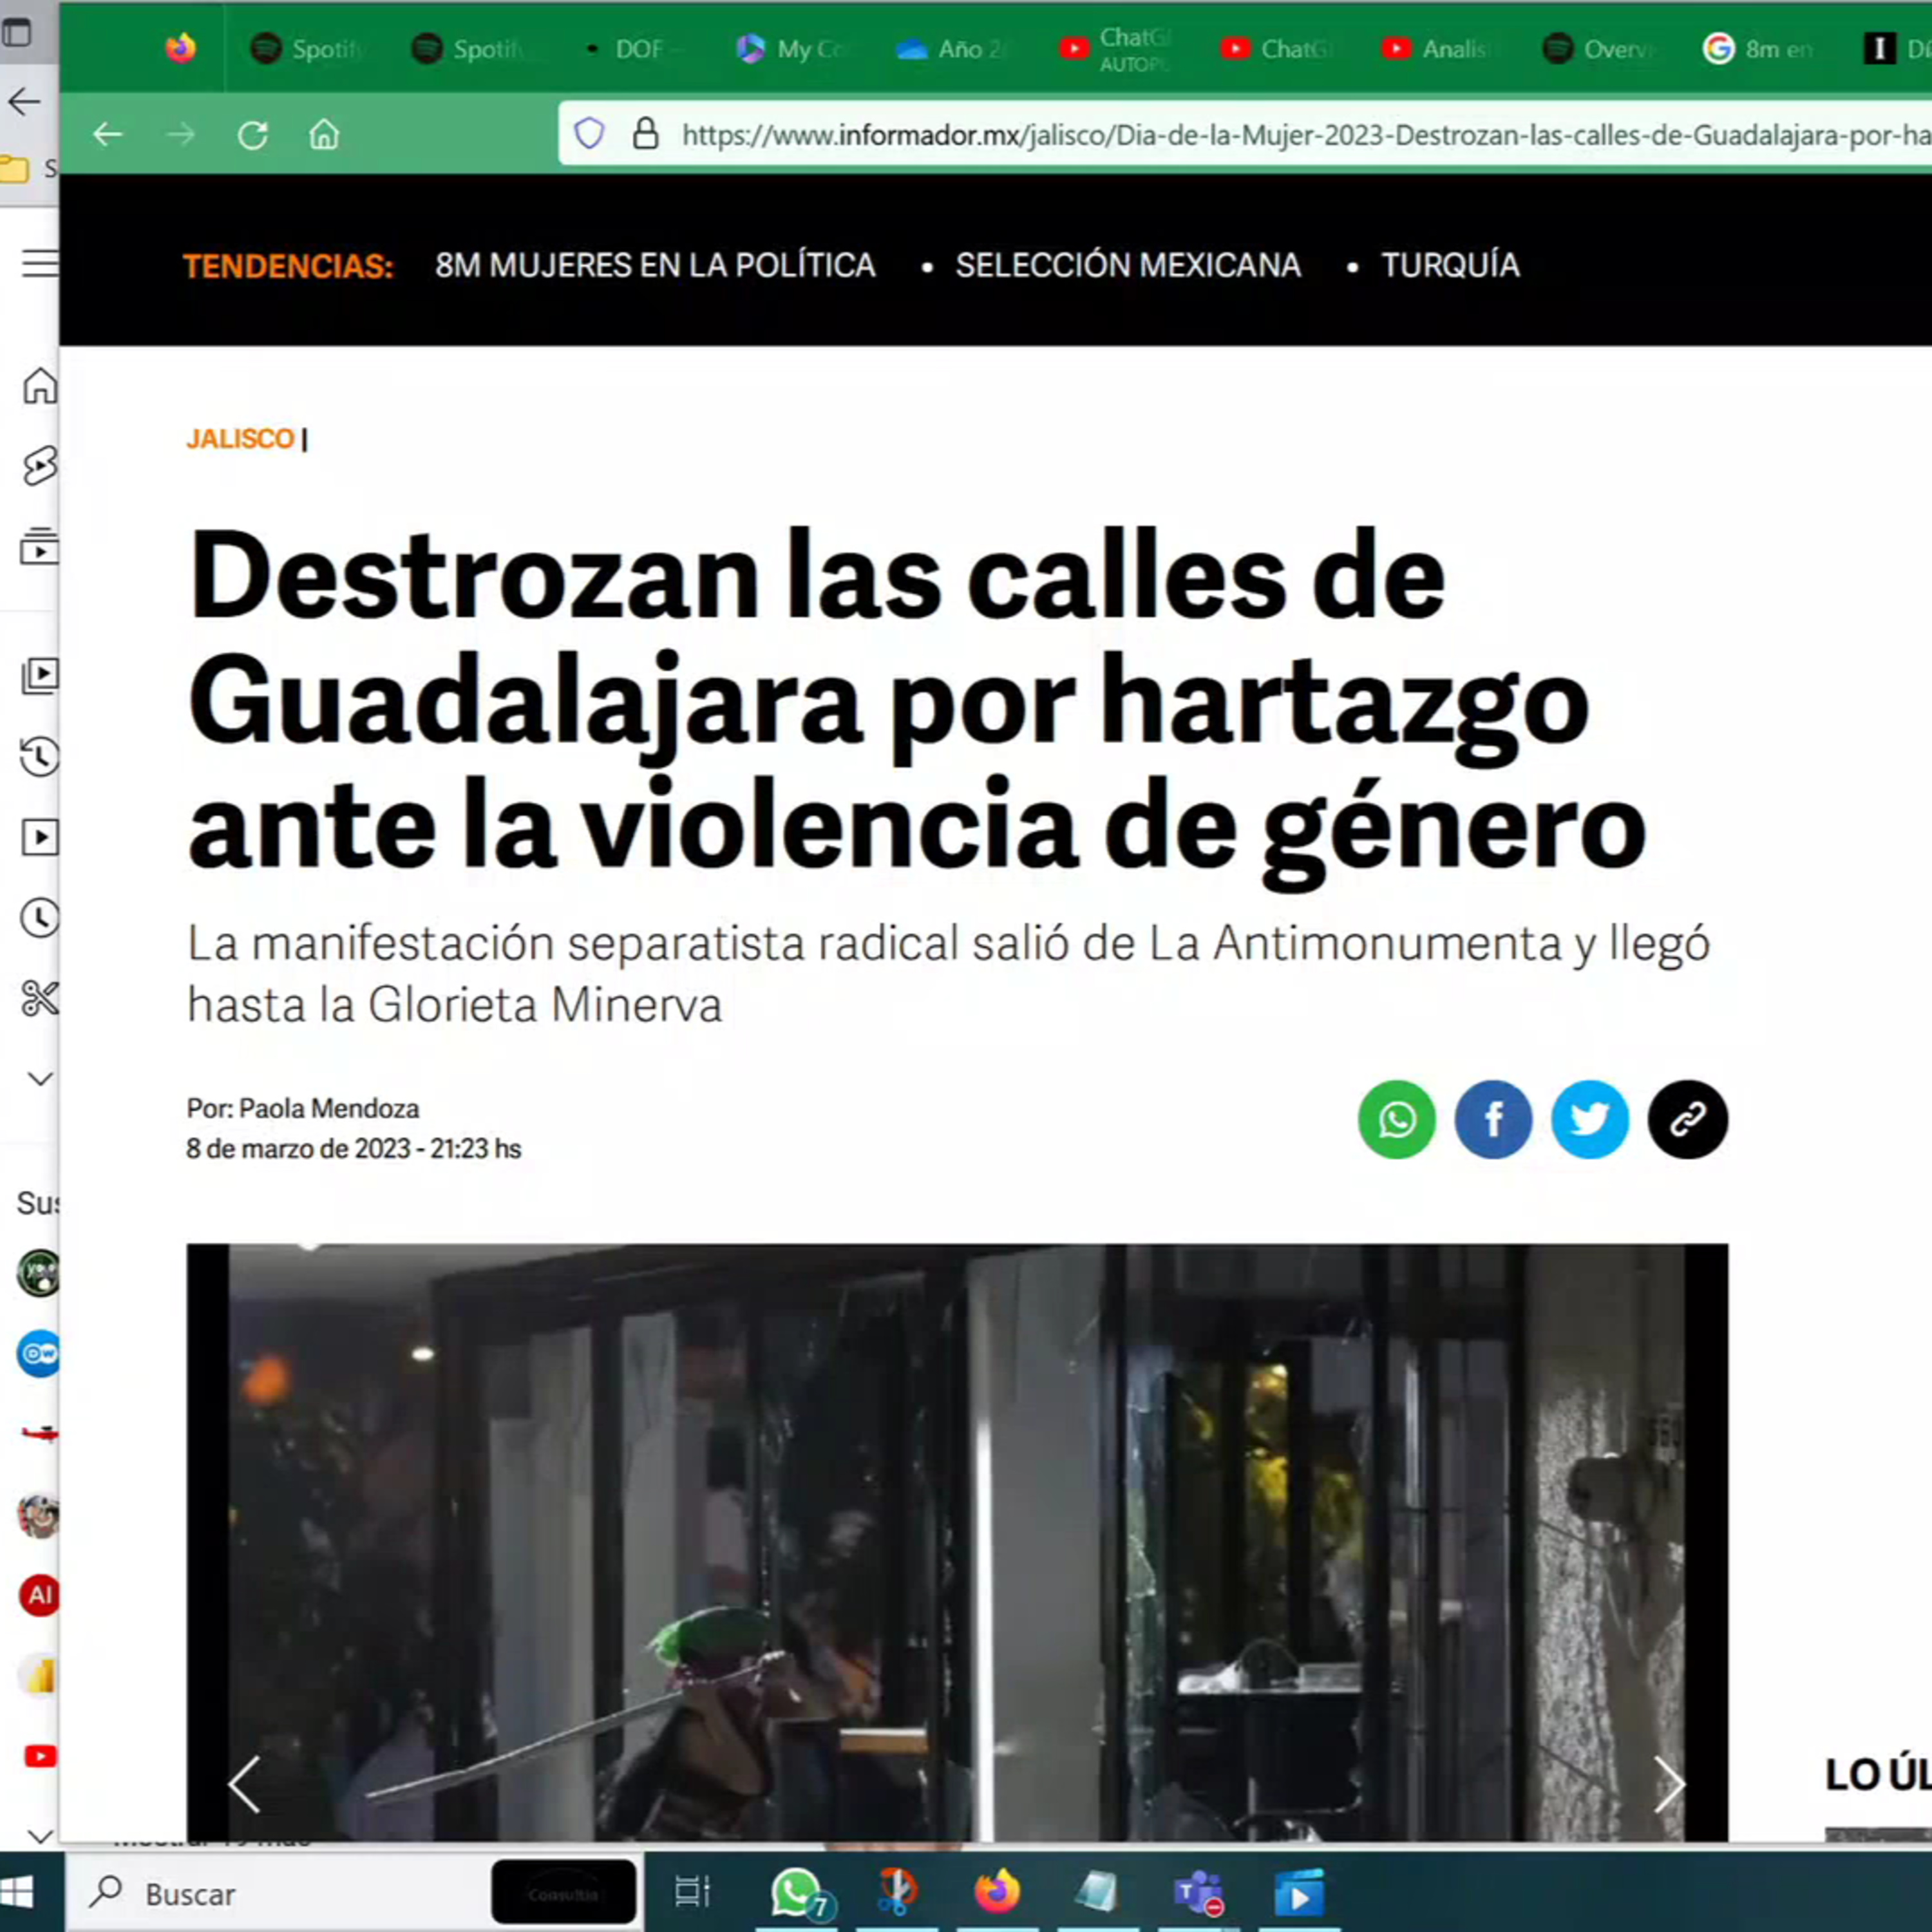Go to Firefox home page icon

pos(324,134)
